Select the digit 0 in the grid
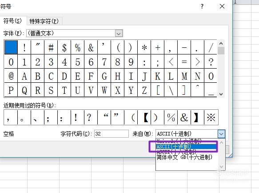This screenshot has height=193, width=259. 11,62
